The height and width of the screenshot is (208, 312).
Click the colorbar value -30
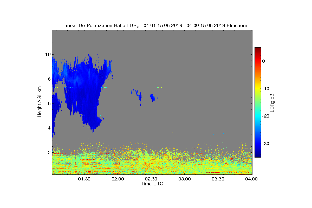click(265, 144)
